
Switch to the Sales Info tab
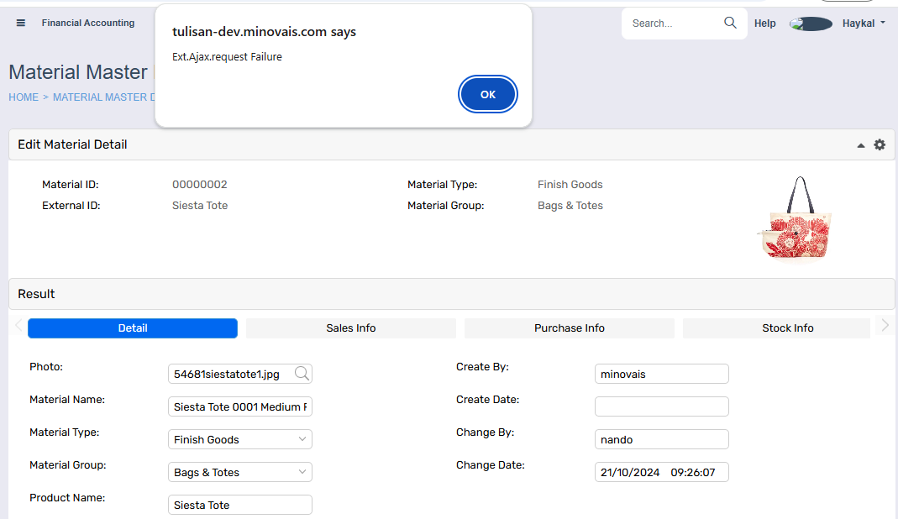click(350, 328)
